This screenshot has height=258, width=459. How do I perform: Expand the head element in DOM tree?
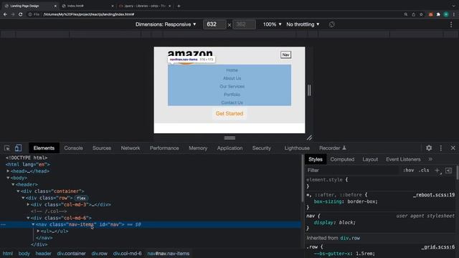8,171
